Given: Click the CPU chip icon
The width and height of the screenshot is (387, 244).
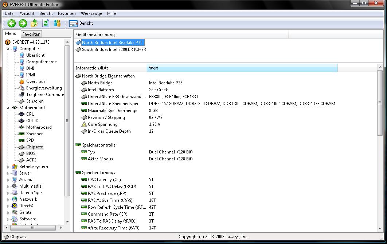Looking at the screenshot, I should 22,114.
